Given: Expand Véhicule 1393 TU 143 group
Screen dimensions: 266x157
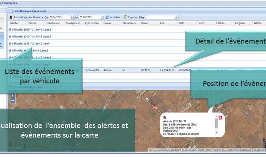Looking at the screenshot, I should pos(10,36).
